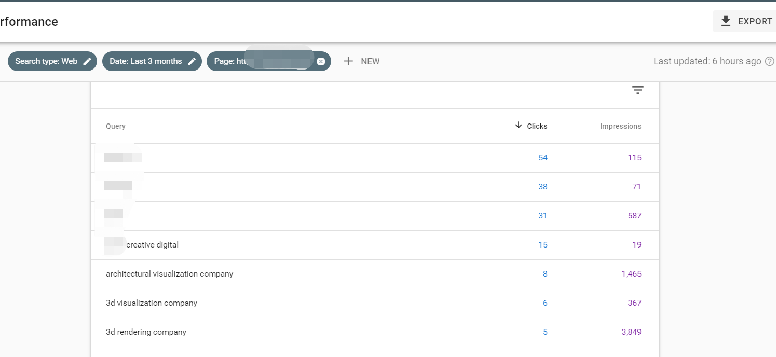Select 'architectural visualization company' query row
776x357 pixels.
[x=375, y=274]
